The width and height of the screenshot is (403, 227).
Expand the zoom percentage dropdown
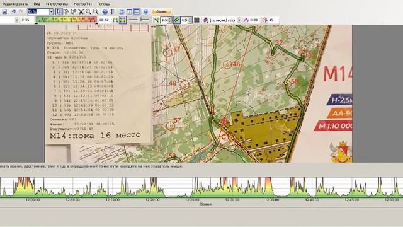51,11
